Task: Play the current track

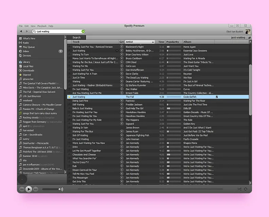Action: click(29, 189)
